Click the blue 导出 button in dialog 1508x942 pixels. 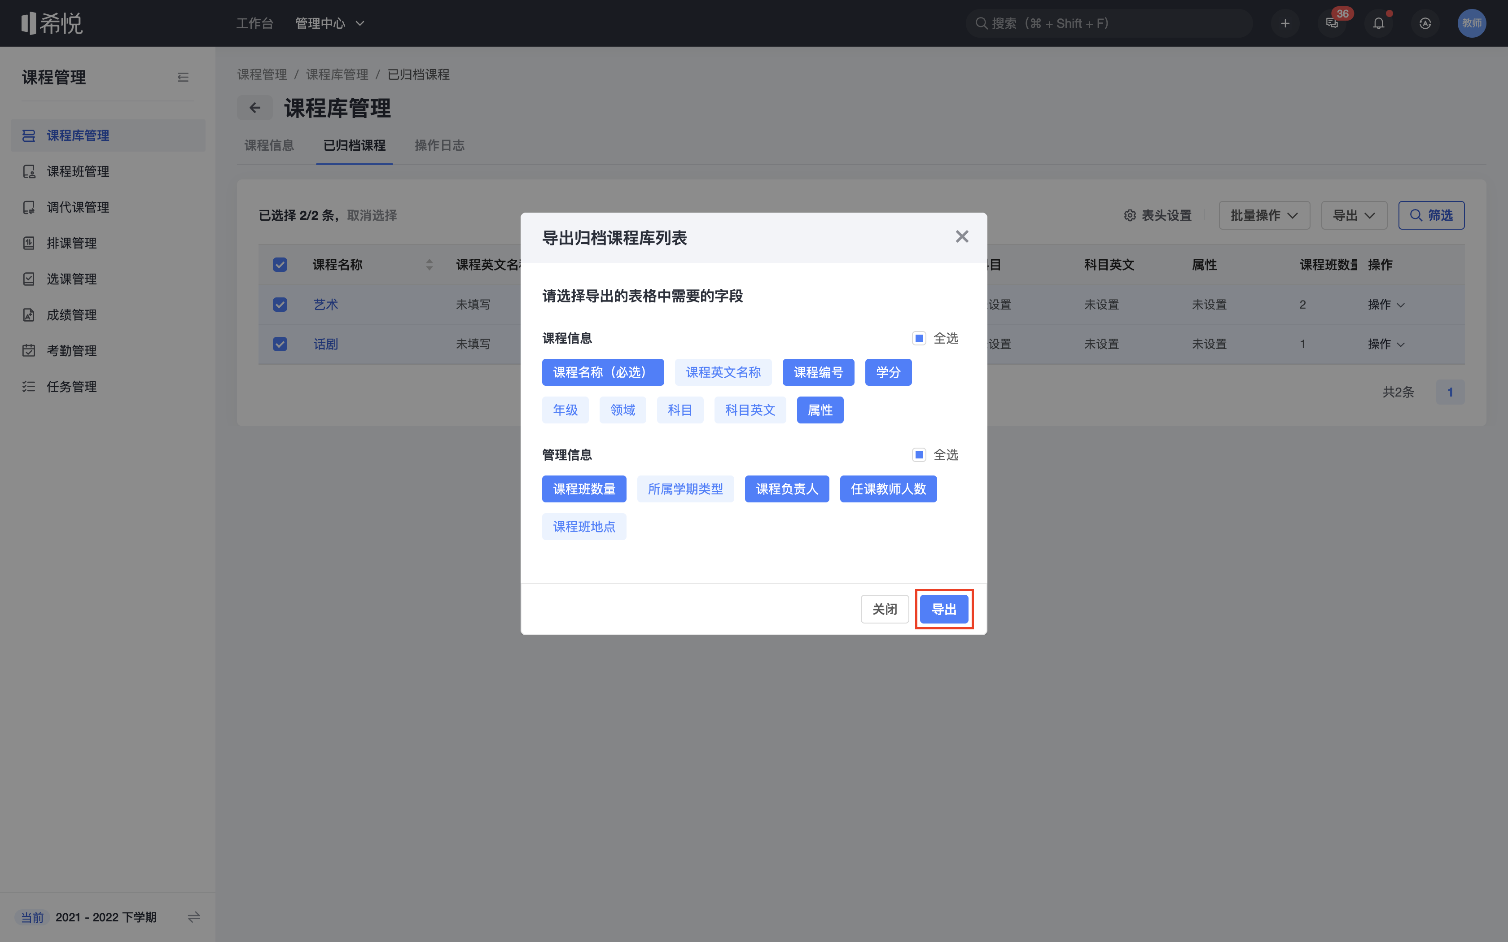point(943,609)
